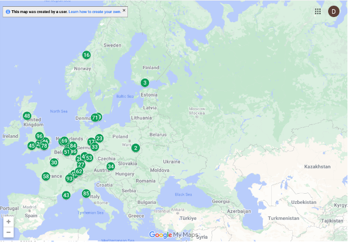Screen dimensions: 348x242
Task: Click the Türkiye country label
Action: pos(188,218)
